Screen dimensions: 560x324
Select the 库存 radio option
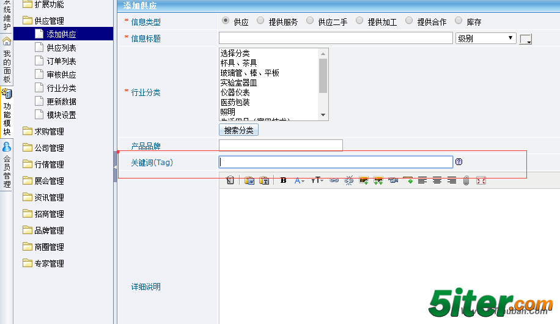(459, 21)
